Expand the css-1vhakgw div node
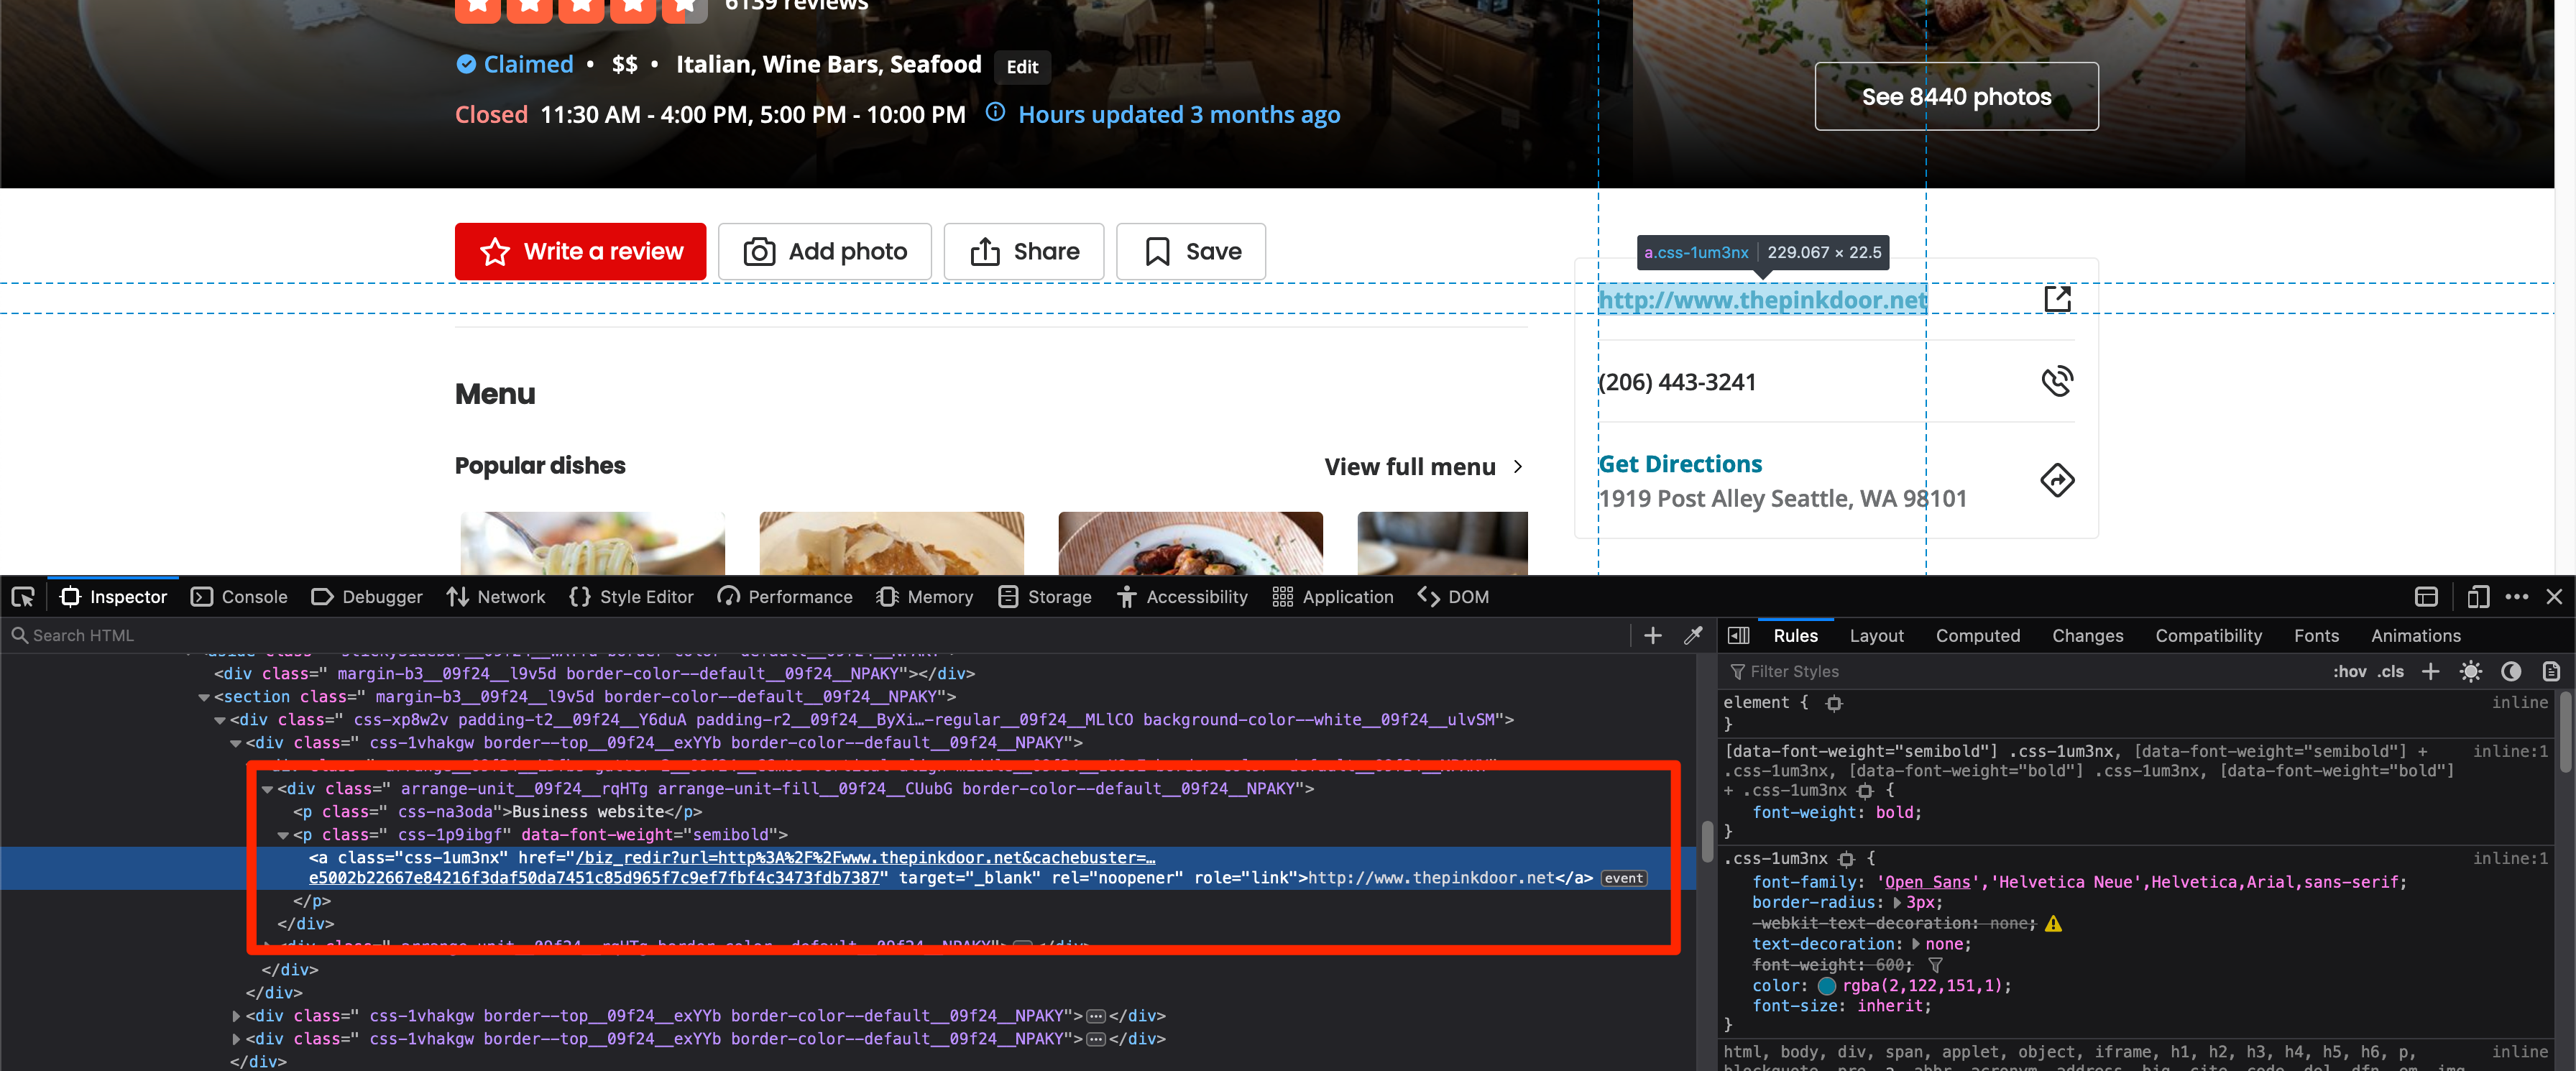Viewport: 2576px width, 1071px height. [236, 1015]
